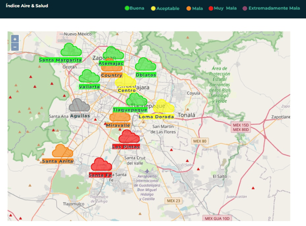Open the Las Pintas red cloud marker
The image size is (306, 226).
pos(129,137)
